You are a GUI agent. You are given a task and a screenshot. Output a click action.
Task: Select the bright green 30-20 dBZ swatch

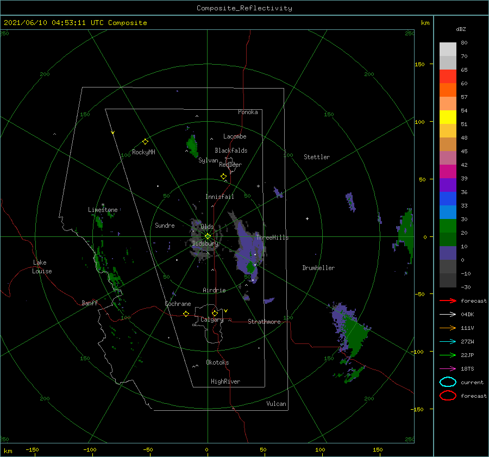(x=448, y=226)
